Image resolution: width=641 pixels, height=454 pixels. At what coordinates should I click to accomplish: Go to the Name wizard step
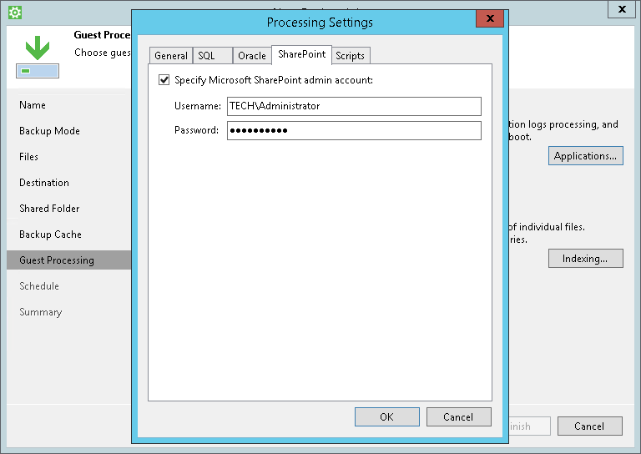click(x=33, y=105)
